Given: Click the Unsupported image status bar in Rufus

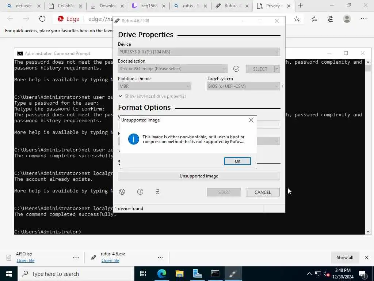Looking at the screenshot, I should coord(199,176).
